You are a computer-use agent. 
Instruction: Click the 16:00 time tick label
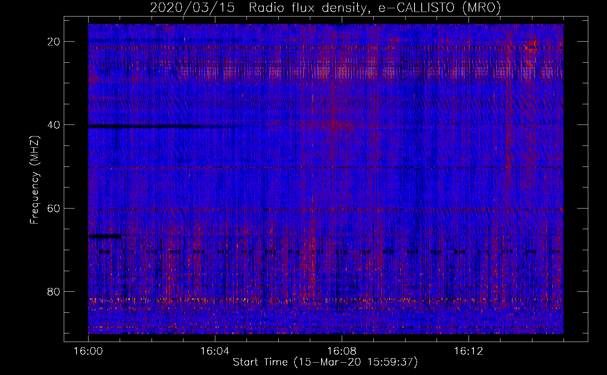(x=88, y=351)
